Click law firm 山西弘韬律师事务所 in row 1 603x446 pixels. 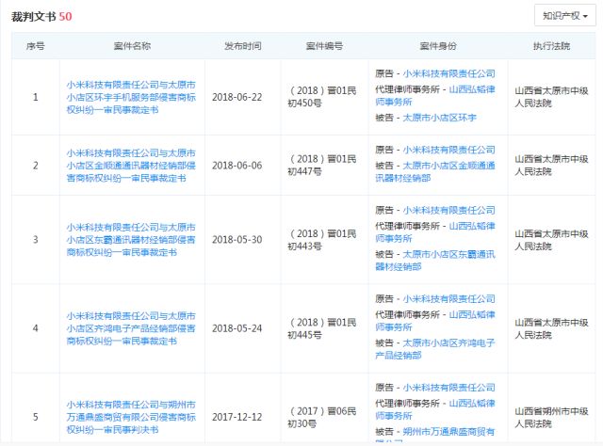435,96
